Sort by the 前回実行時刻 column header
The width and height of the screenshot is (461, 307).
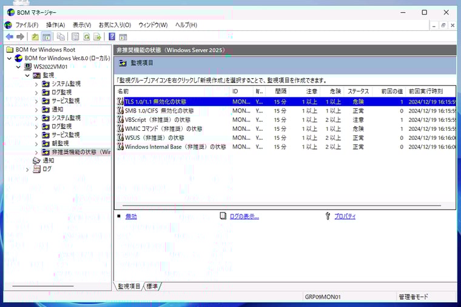click(x=431, y=91)
